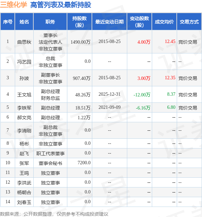Click the 18.51万 shareholding value

(83, 108)
